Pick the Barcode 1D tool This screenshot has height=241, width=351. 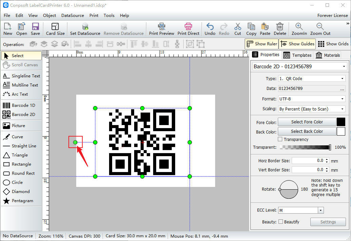pos(21,105)
